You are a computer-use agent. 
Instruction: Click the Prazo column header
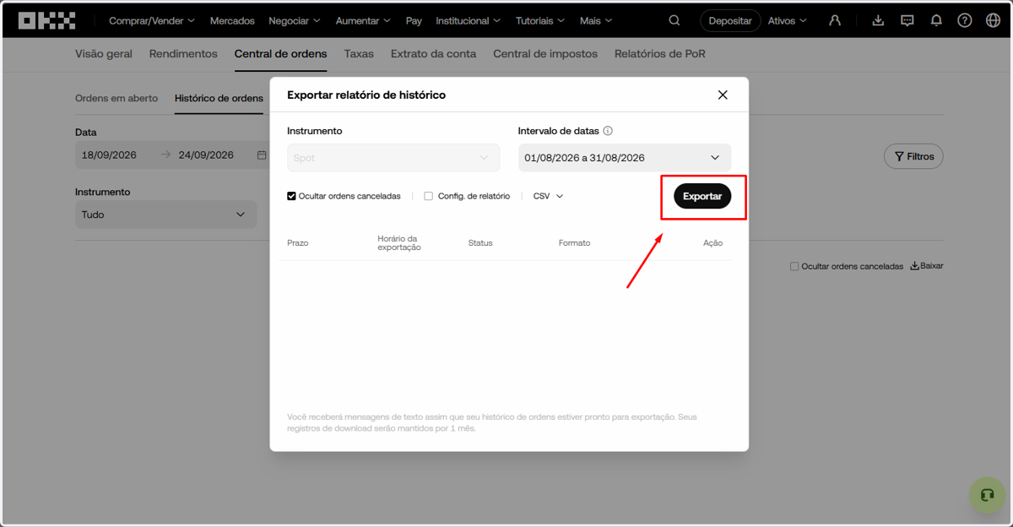click(298, 243)
